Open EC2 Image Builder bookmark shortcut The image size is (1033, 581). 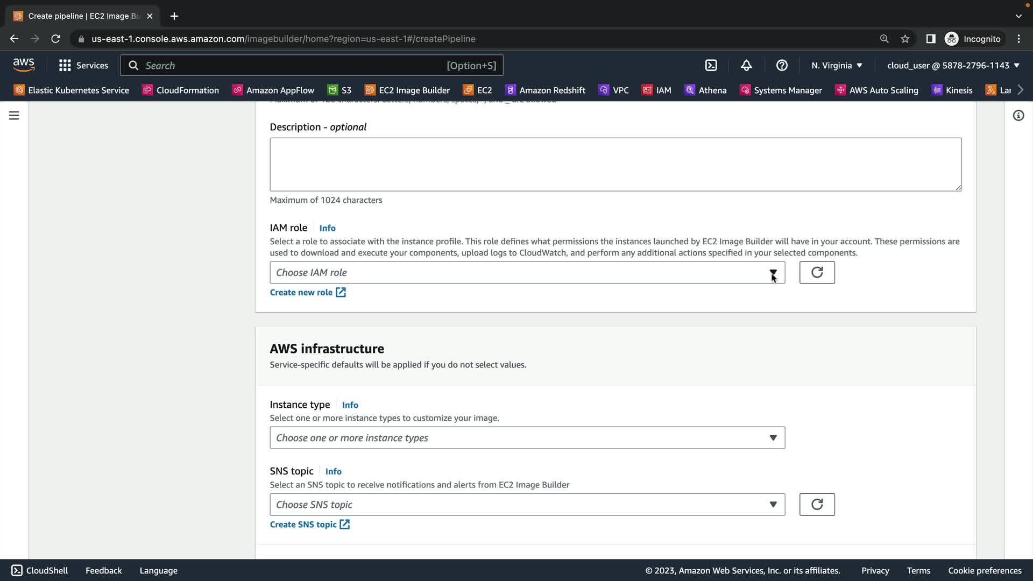click(x=407, y=90)
